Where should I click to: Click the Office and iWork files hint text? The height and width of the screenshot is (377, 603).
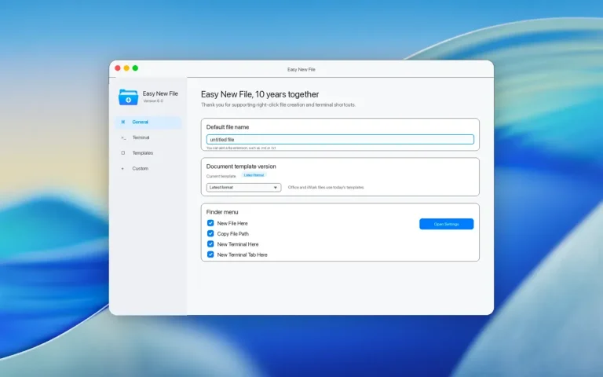point(326,188)
